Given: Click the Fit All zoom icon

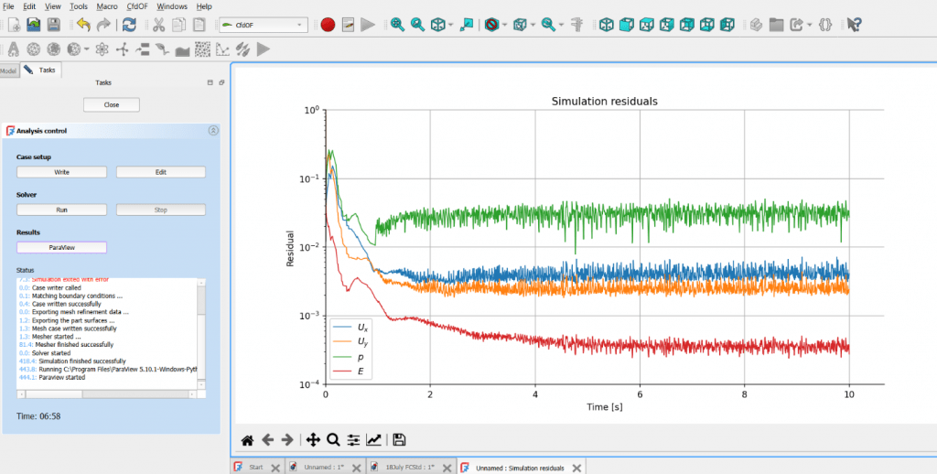Looking at the screenshot, I should [x=397, y=25].
